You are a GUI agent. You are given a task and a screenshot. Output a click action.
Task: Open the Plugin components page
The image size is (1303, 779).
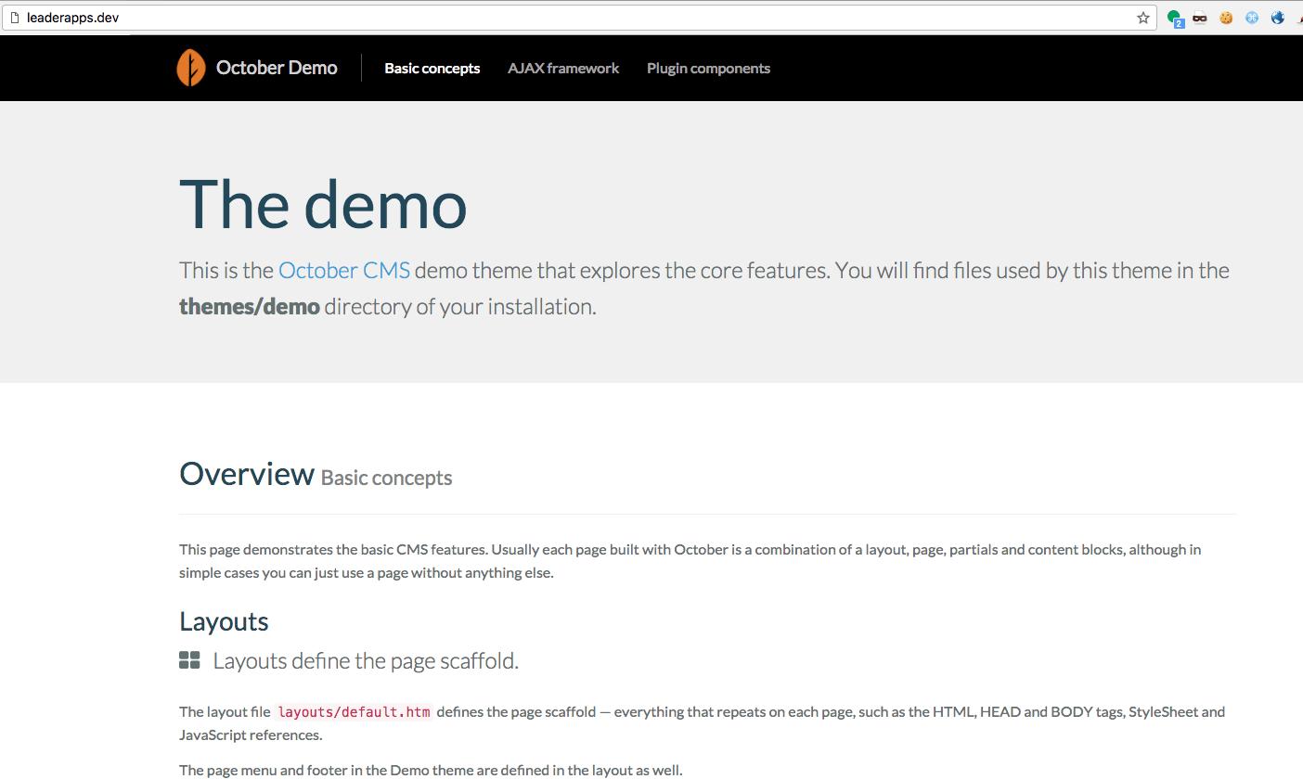[708, 69]
